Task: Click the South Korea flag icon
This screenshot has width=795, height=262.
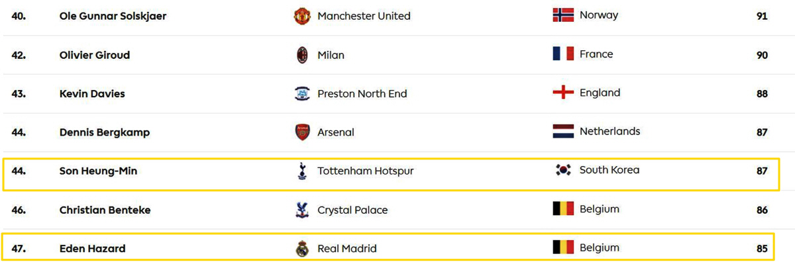Action: coord(563,170)
